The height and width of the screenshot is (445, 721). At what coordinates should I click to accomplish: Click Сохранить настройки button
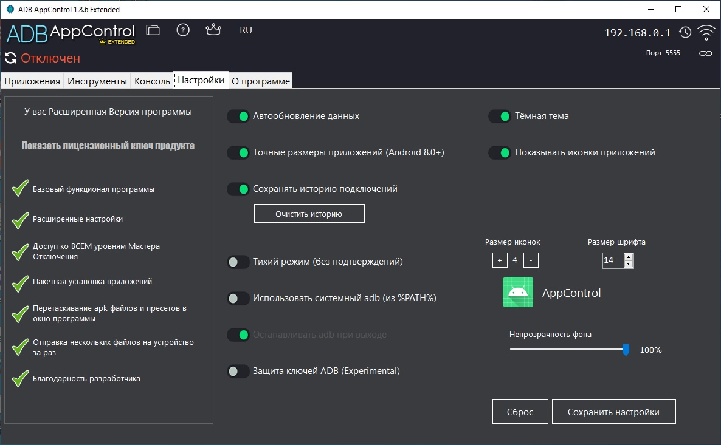pos(613,412)
